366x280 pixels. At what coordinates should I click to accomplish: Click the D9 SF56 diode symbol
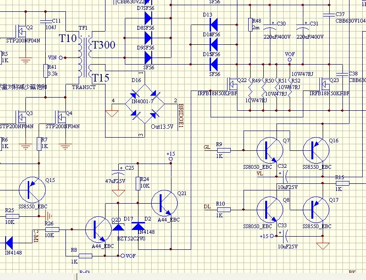click(x=148, y=58)
